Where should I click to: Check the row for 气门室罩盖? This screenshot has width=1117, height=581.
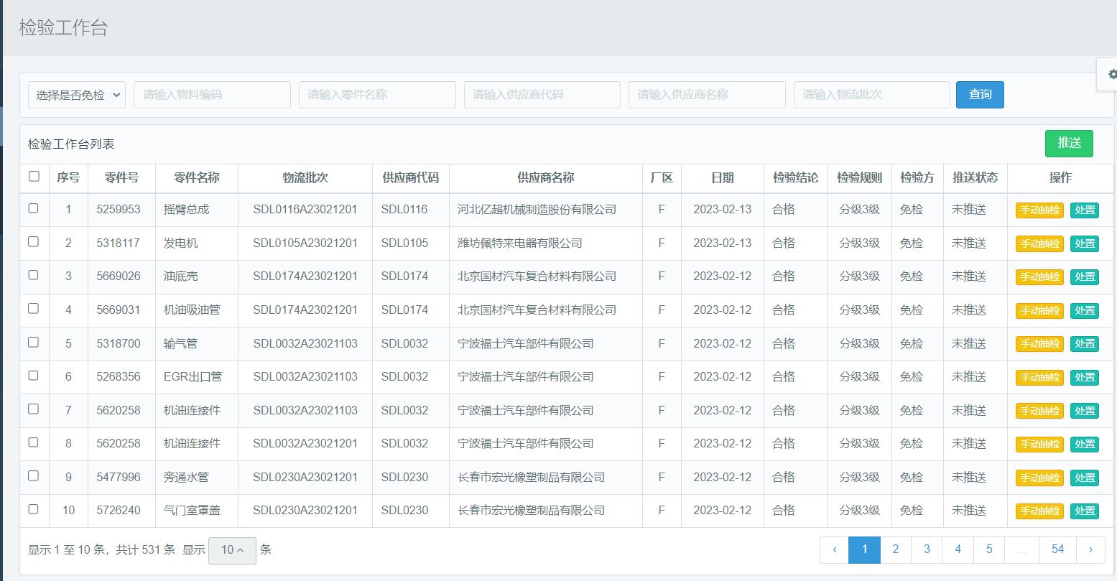33,509
